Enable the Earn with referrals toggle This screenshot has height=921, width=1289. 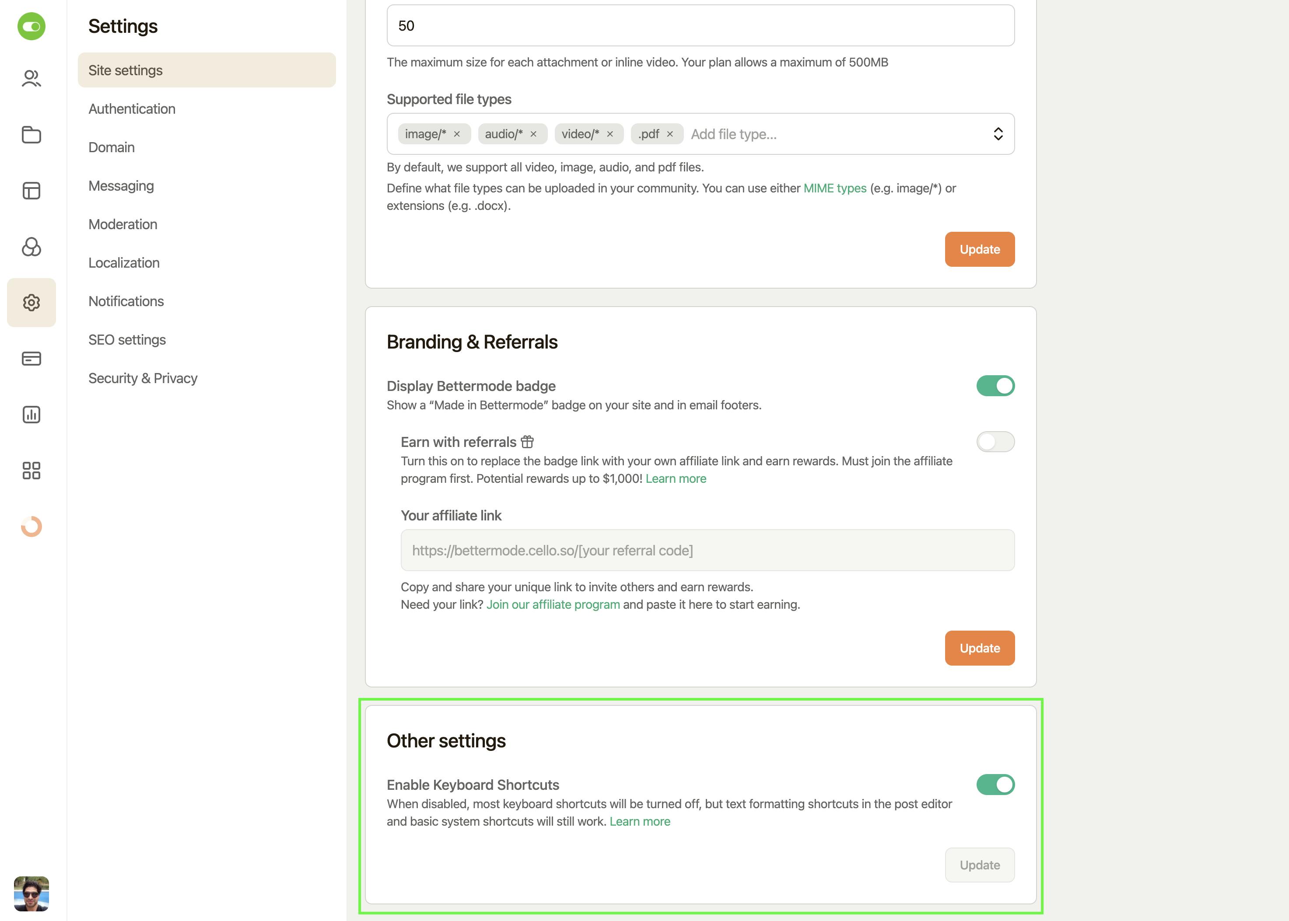pyautogui.click(x=995, y=442)
